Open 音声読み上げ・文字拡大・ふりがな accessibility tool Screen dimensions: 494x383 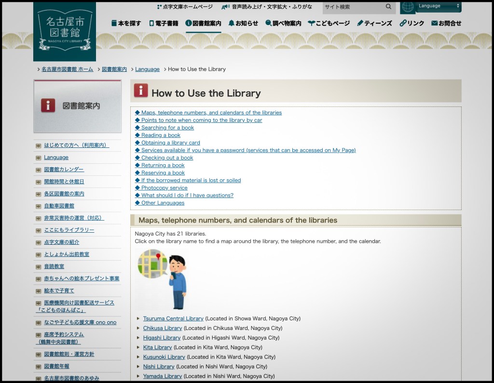(x=267, y=7)
